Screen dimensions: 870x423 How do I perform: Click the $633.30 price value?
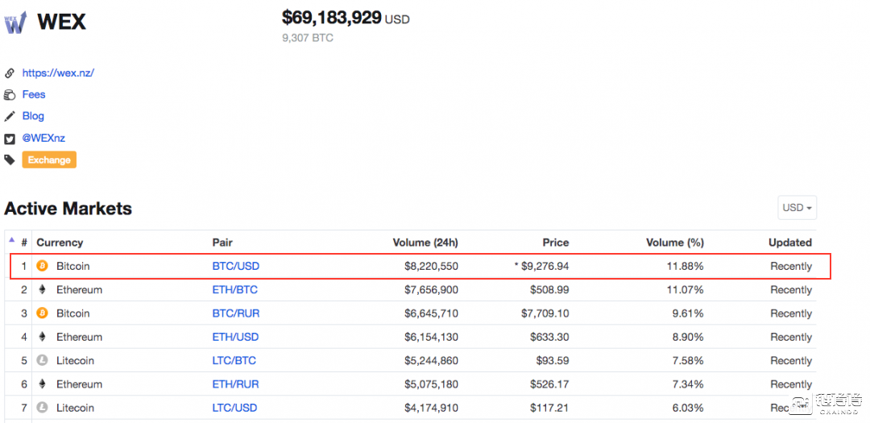pos(549,337)
